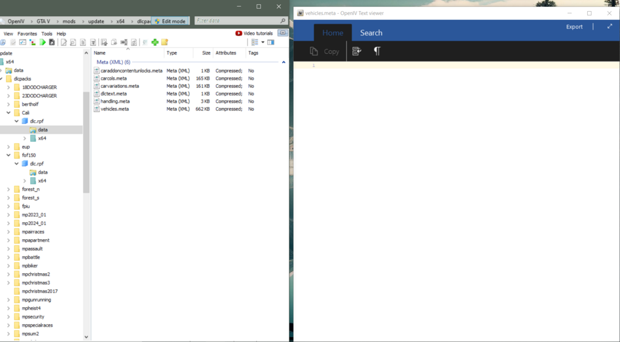Open the Tools menu
The width and height of the screenshot is (620, 342).
(46, 33)
